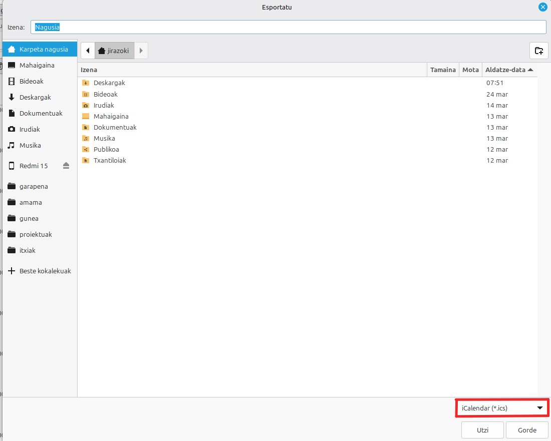This screenshot has width=551, height=441.
Task: Select the Publikoa folder in file list
Action: coord(106,150)
